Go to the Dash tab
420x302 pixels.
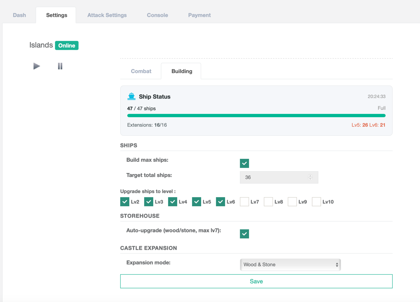19,15
